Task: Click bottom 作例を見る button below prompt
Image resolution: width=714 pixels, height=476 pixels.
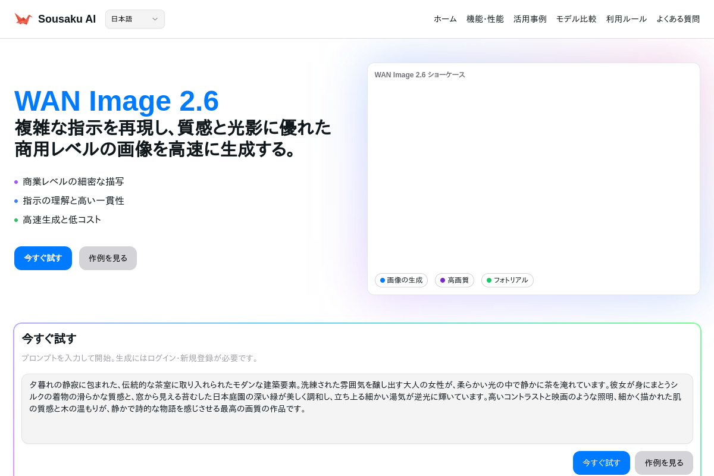Action: coord(663,463)
